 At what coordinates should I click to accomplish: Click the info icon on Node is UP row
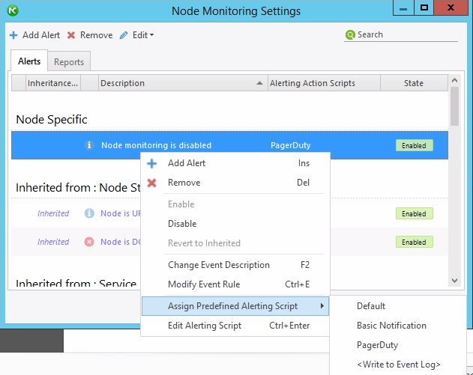coord(89,213)
